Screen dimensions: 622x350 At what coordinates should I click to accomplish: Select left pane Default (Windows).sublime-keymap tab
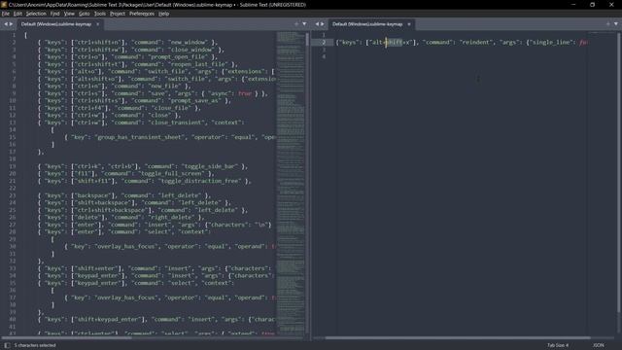click(56, 24)
